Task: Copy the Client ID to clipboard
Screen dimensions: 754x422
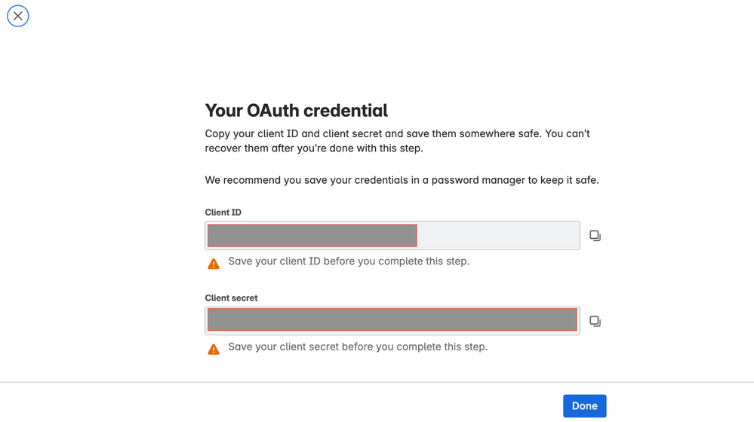Action: click(x=595, y=236)
